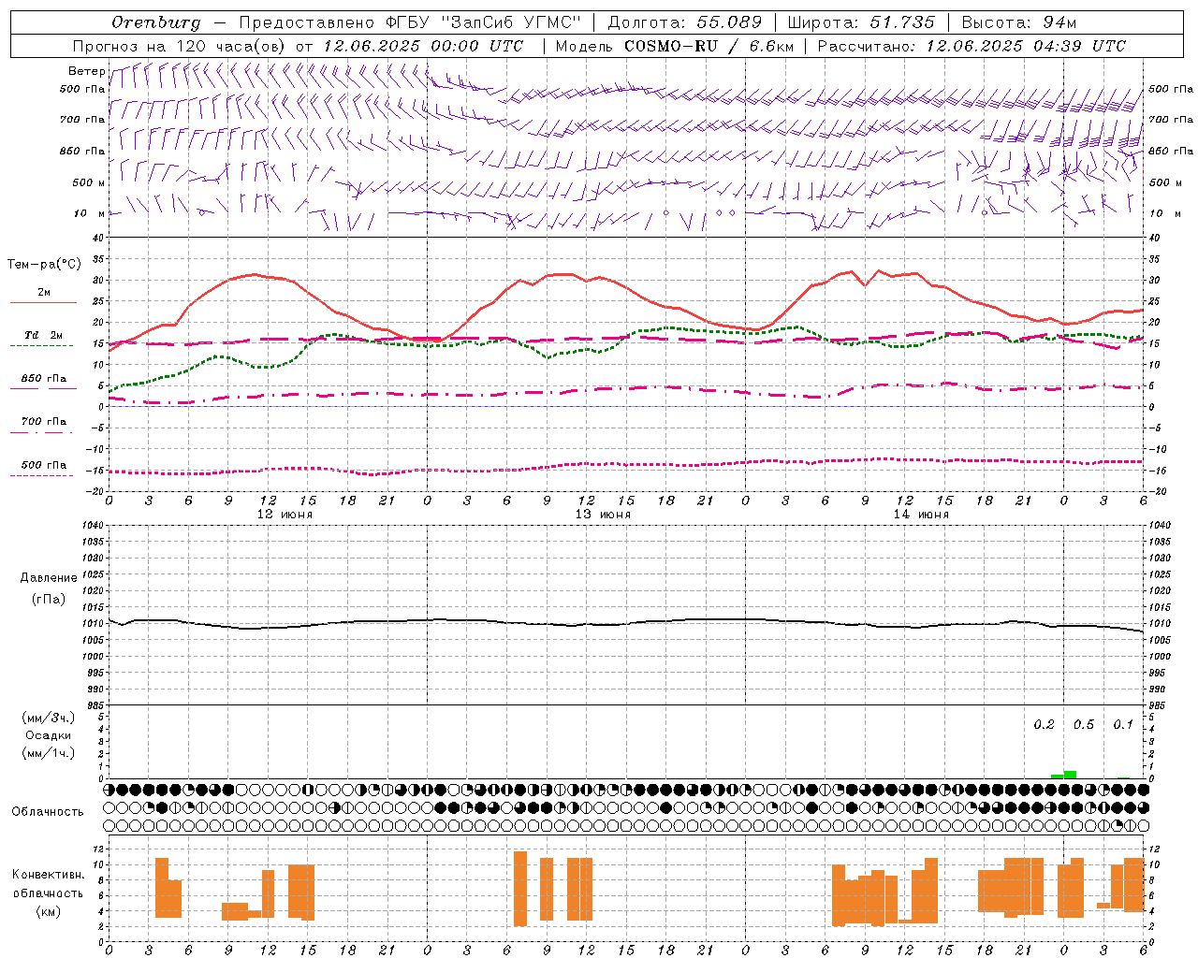Click the 'Осадки' precipitation label
The height and width of the screenshot is (958, 1198).
[x=49, y=735]
